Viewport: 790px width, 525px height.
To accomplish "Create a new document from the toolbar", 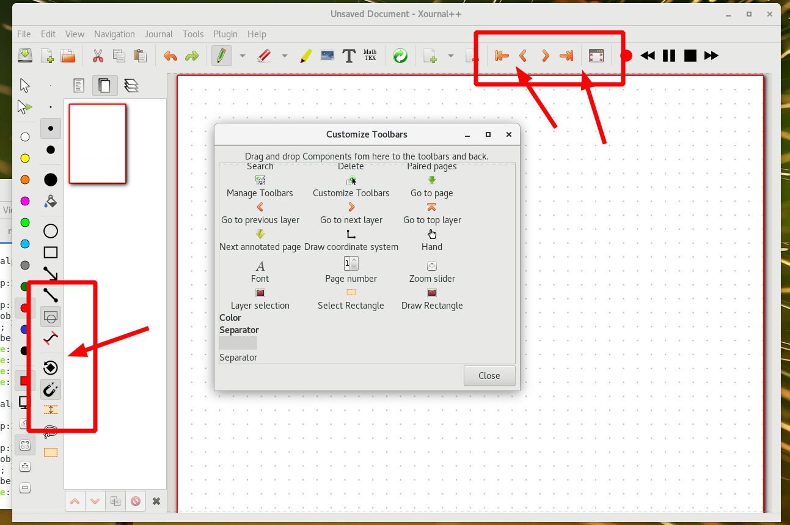I will (x=47, y=56).
